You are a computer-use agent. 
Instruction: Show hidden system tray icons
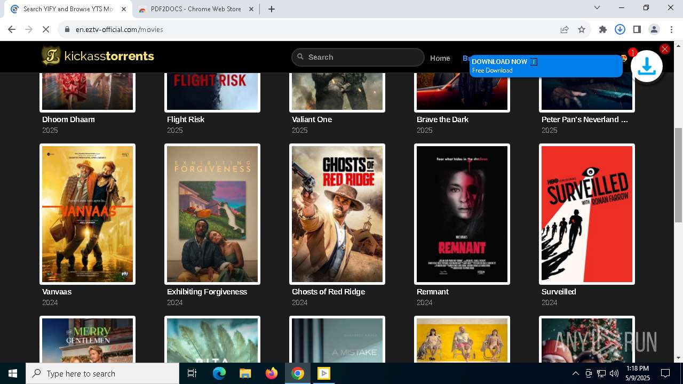[x=575, y=373]
